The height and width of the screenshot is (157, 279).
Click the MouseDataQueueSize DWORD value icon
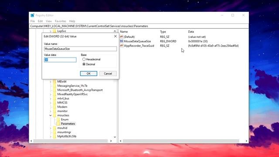tap(122, 41)
